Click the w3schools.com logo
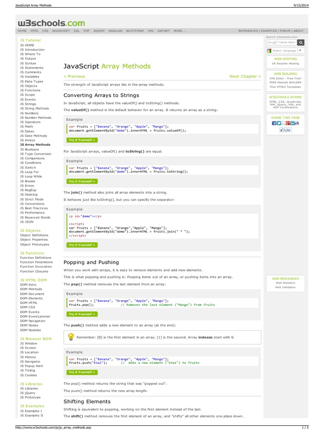Screen dimensions: 324x433 51,23
